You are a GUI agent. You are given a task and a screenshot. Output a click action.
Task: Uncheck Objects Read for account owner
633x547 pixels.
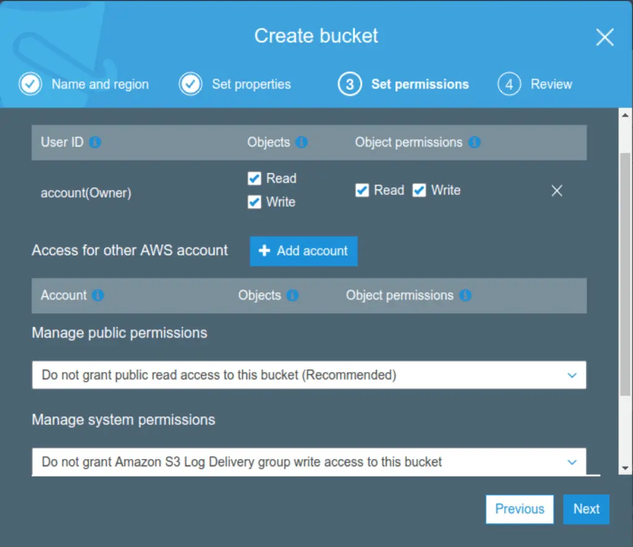(x=254, y=178)
